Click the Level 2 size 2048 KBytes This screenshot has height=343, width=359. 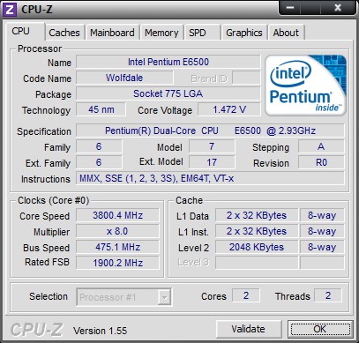coord(257,247)
